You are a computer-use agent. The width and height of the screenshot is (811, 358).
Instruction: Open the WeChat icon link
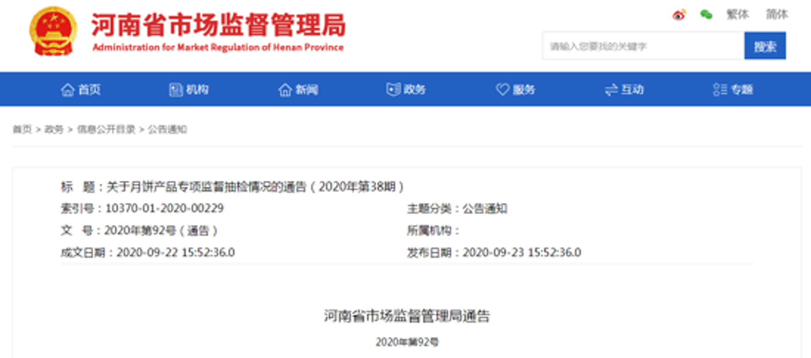[x=706, y=15]
